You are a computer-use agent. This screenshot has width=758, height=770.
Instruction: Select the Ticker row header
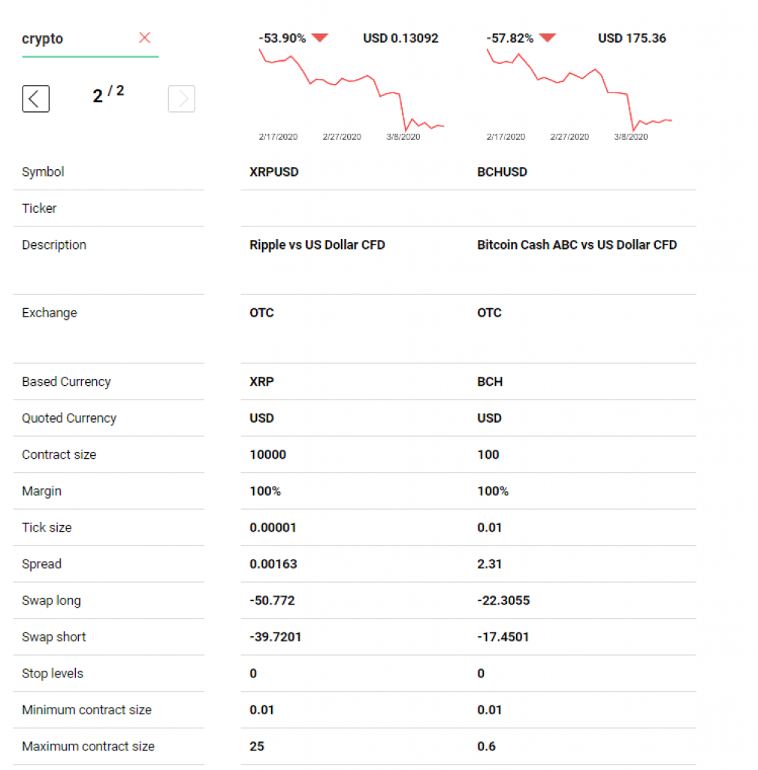coord(39,208)
